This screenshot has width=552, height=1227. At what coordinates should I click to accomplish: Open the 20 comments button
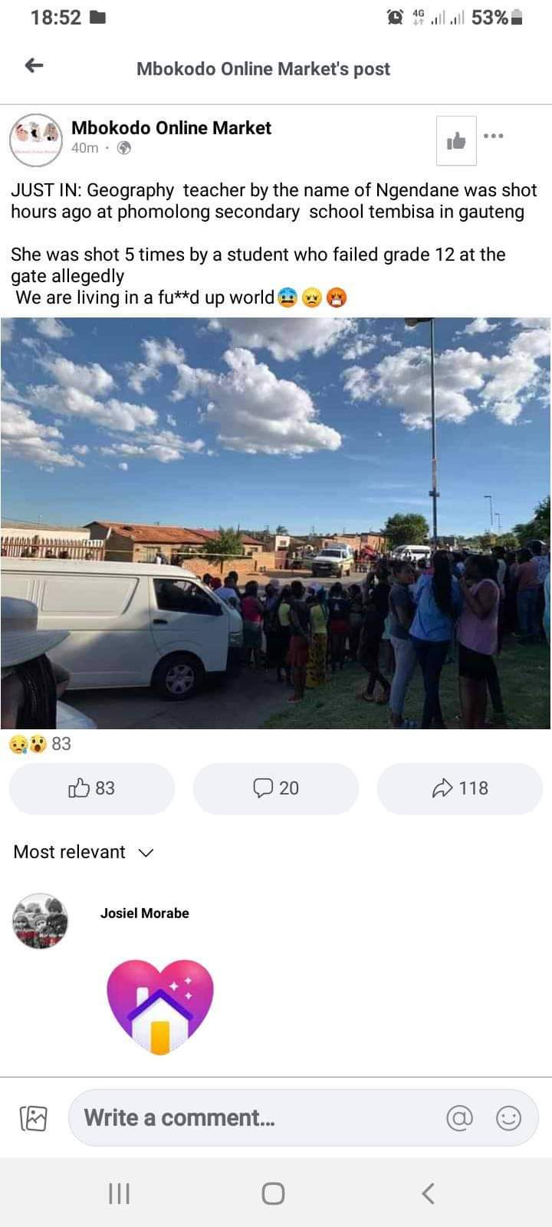(276, 788)
